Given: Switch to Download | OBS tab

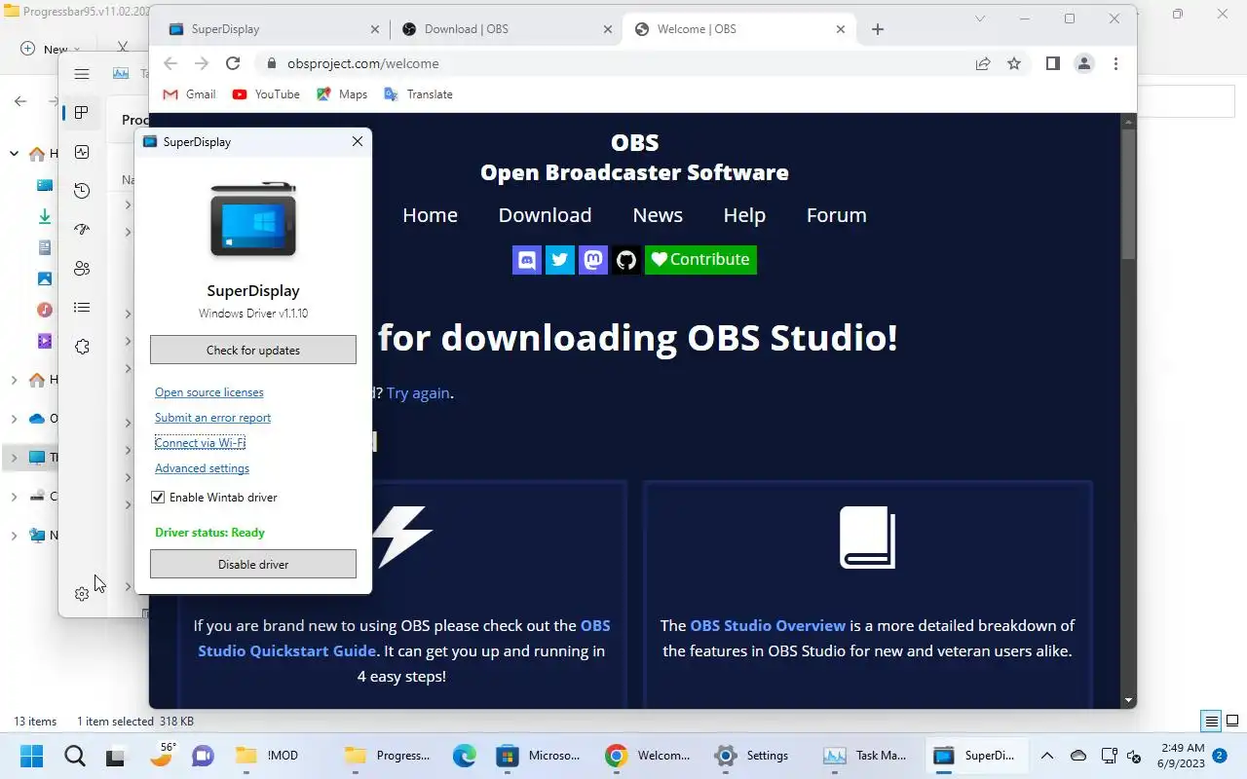Looking at the screenshot, I should (x=507, y=29).
